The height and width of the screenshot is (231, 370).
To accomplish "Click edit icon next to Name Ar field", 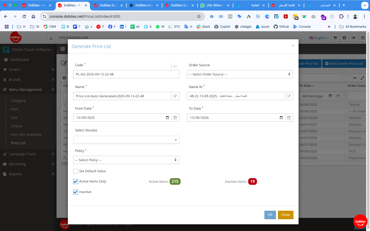I will pyautogui.click(x=289, y=96).
